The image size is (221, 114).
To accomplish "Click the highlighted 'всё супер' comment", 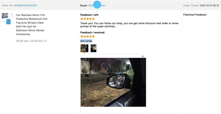I will pos(86,41).
